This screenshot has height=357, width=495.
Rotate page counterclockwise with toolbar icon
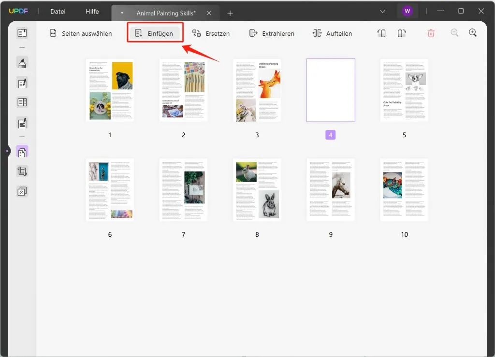[381, 33]
